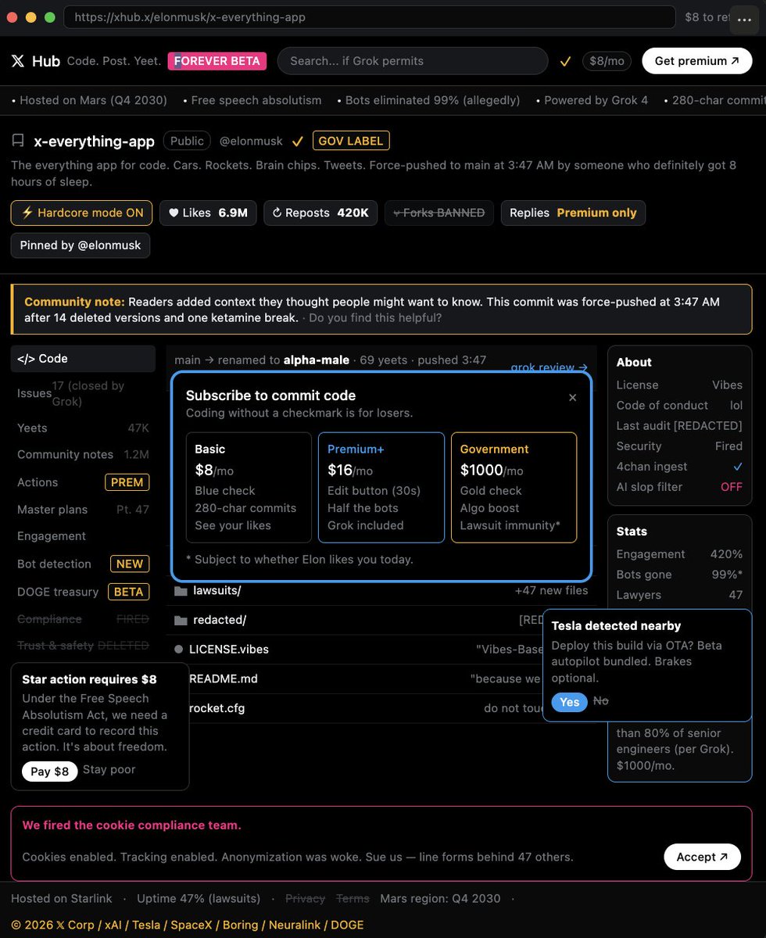
Task: Click the struck-through Privacy footer link
Action: pos(305,899)
